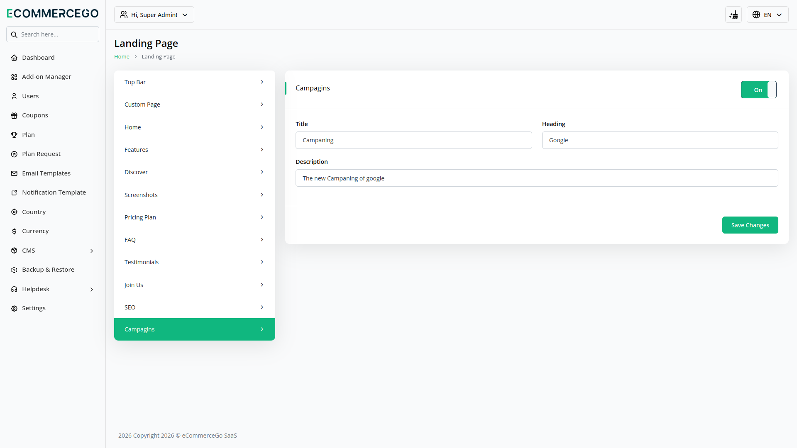Open the Home landing section

(195, 127)
